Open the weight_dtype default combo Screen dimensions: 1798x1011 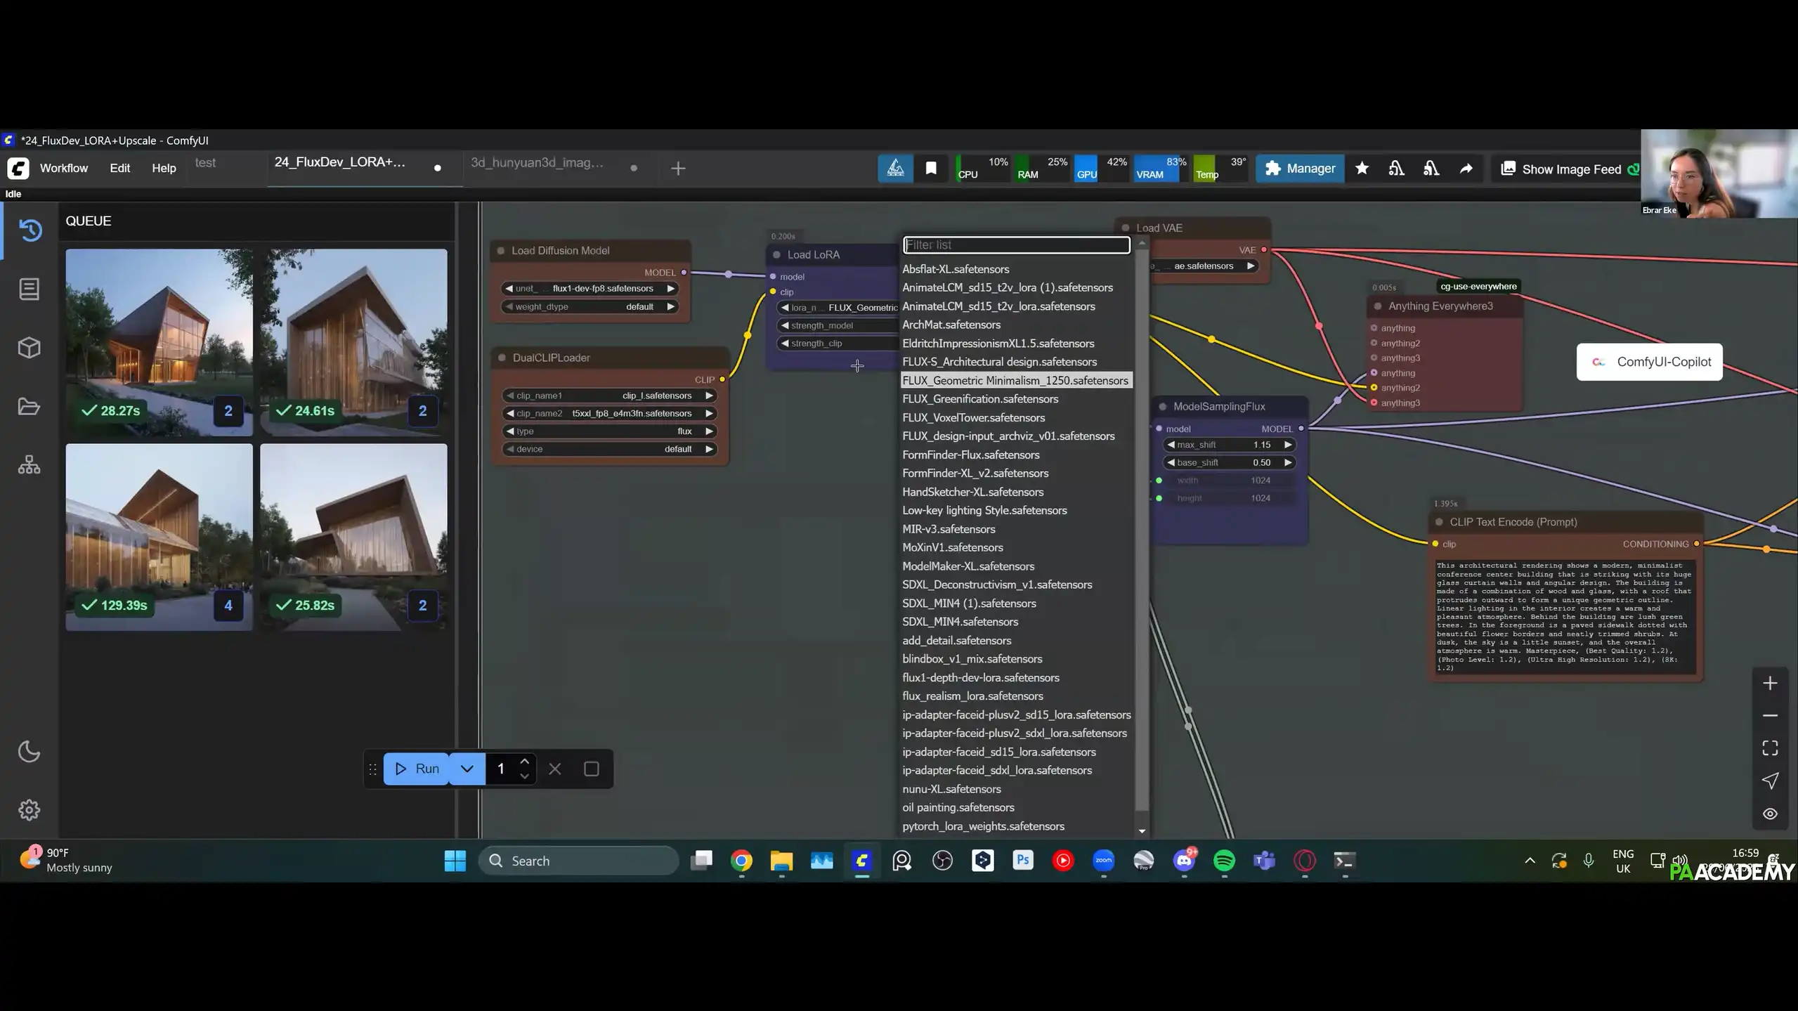(590, 307)
